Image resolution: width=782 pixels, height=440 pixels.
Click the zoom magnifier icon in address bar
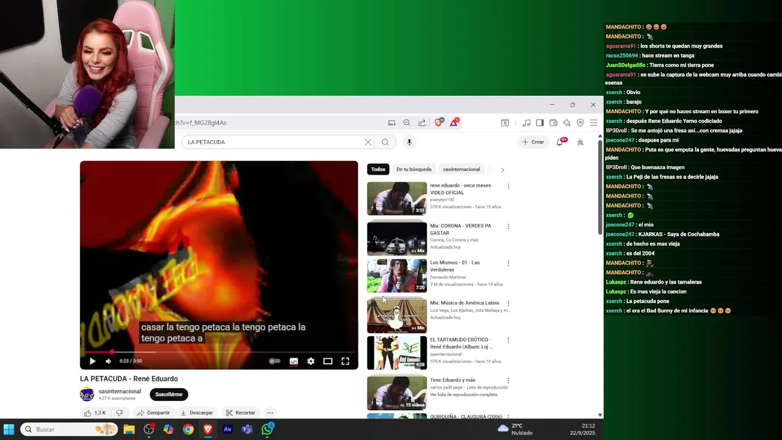tap(407, 123)
